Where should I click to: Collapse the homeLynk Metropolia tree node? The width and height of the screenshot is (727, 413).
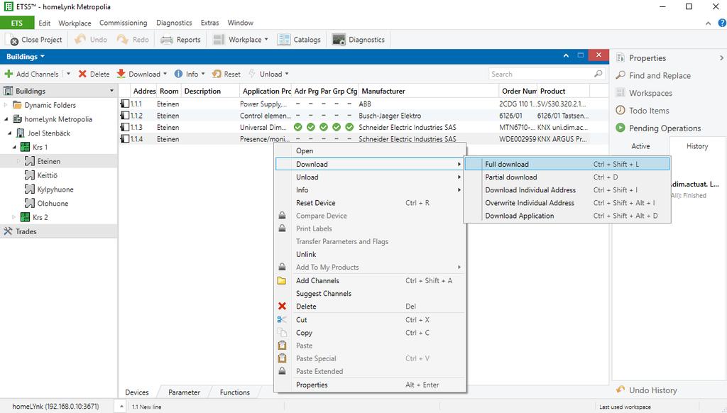click(6, 119)
